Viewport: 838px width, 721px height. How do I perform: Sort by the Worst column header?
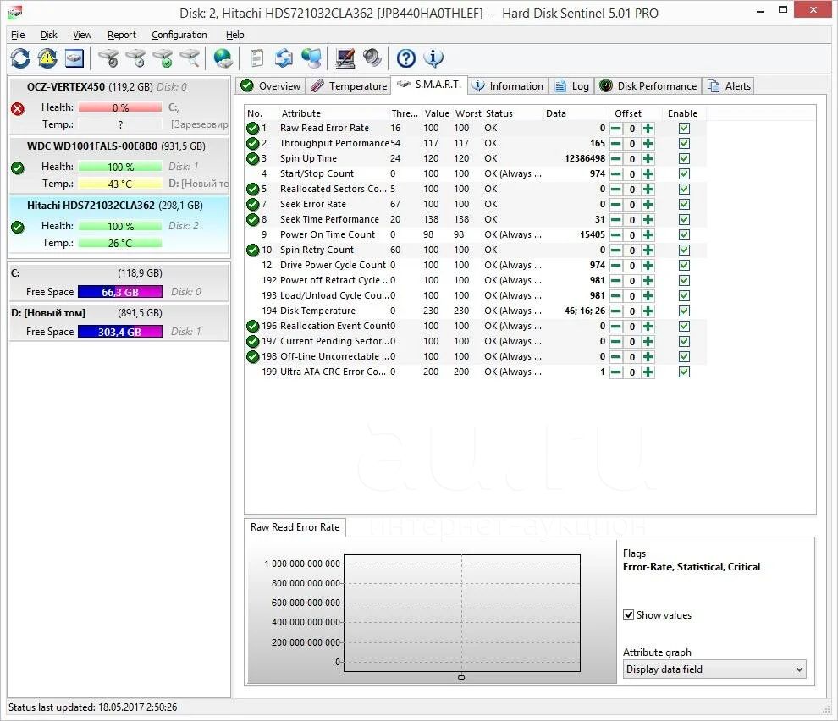pos(468,113)
